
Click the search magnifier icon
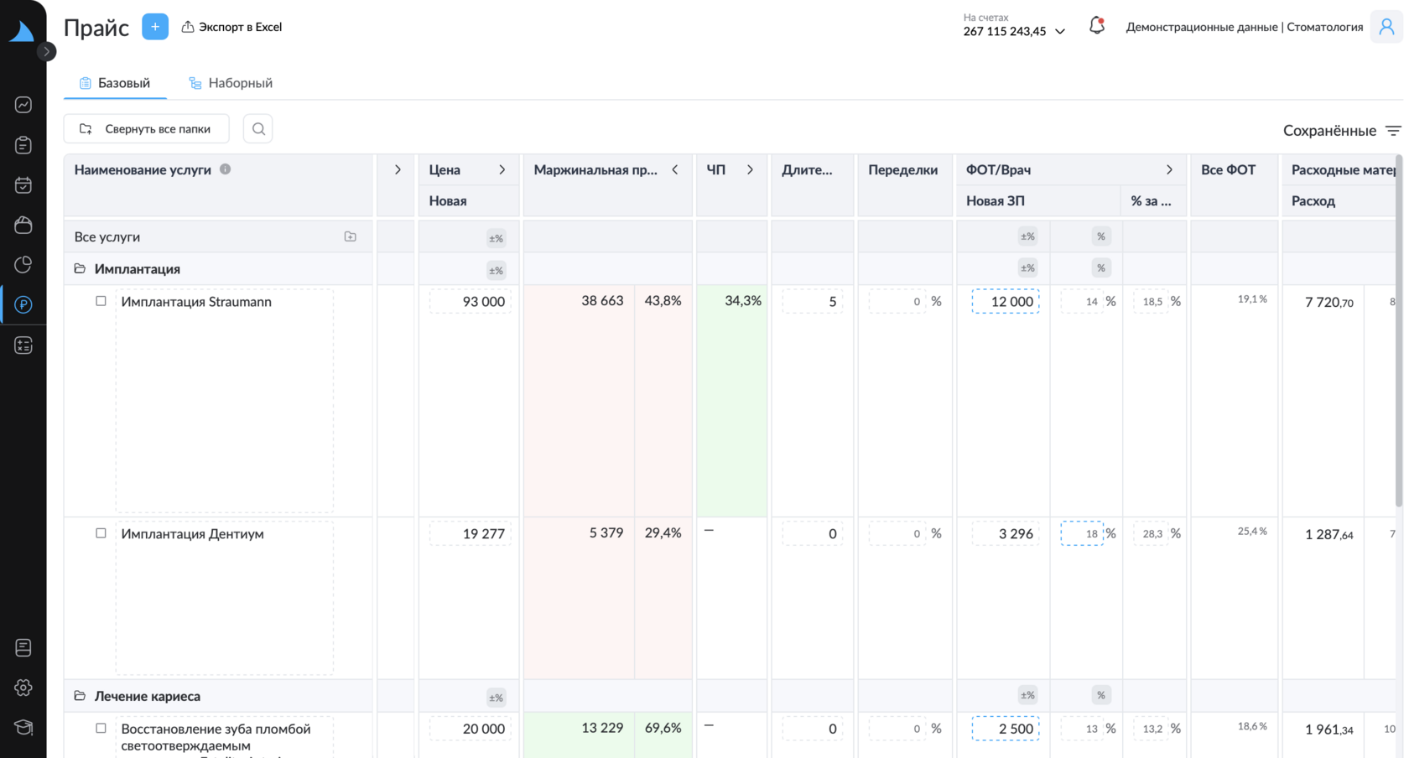click(258, 129)
